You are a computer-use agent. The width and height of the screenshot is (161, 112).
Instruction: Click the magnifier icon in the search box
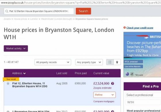click(x=7, y=11)
